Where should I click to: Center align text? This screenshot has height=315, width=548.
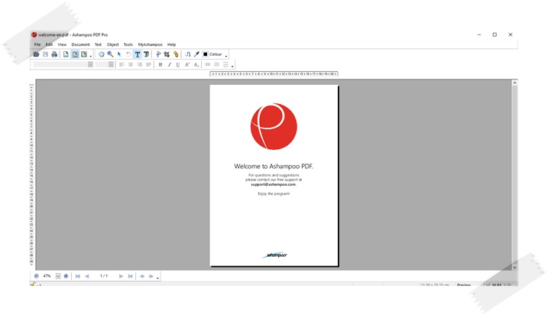coord(131,64)
